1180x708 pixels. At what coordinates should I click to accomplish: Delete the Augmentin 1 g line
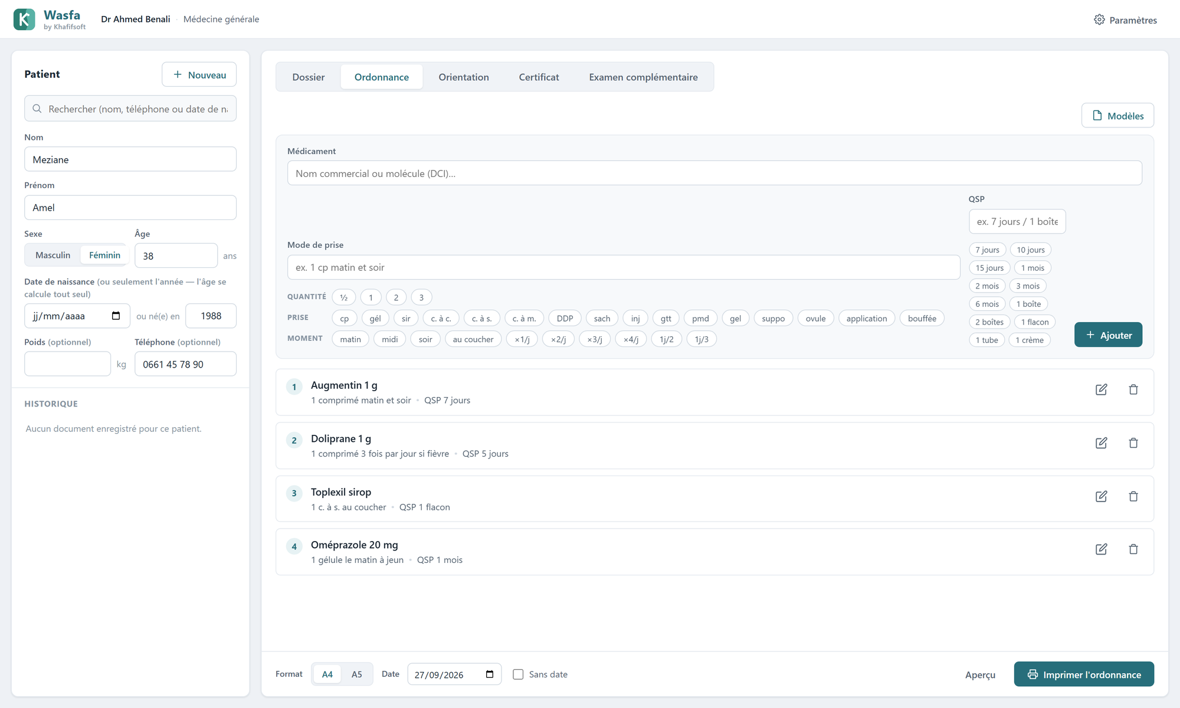pyautogui.click(x=1133, y=389)
